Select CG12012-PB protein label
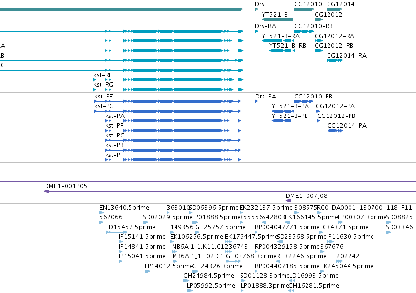This screenshot has height=293, width=416. pos(336,116)
